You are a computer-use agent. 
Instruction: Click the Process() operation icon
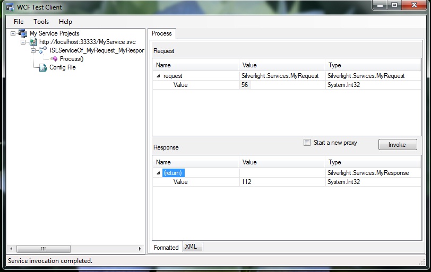tap(55, 59)
